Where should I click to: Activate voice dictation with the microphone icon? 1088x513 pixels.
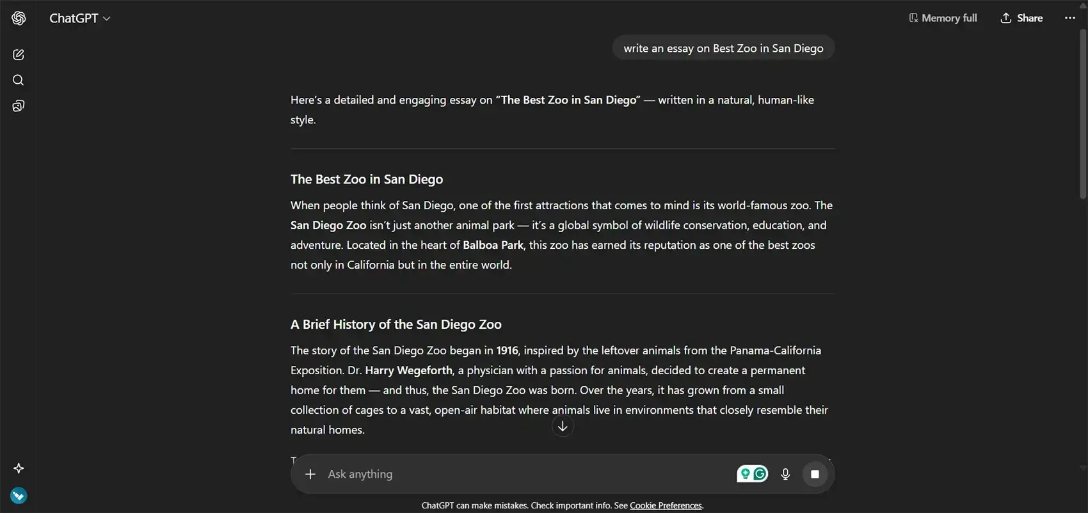(x=785, y=474)
